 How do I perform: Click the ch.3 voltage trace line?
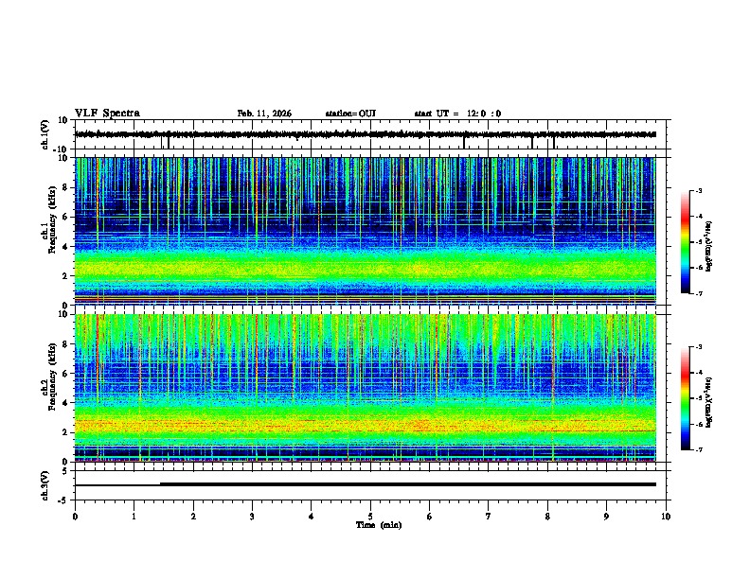coord(365,484)
